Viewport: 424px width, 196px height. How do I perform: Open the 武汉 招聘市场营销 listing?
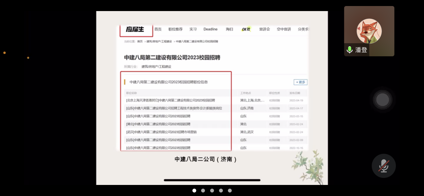point(166,132)
